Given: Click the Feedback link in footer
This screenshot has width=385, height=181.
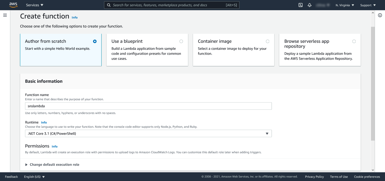Looking at the screenshot, I should 11,177.
